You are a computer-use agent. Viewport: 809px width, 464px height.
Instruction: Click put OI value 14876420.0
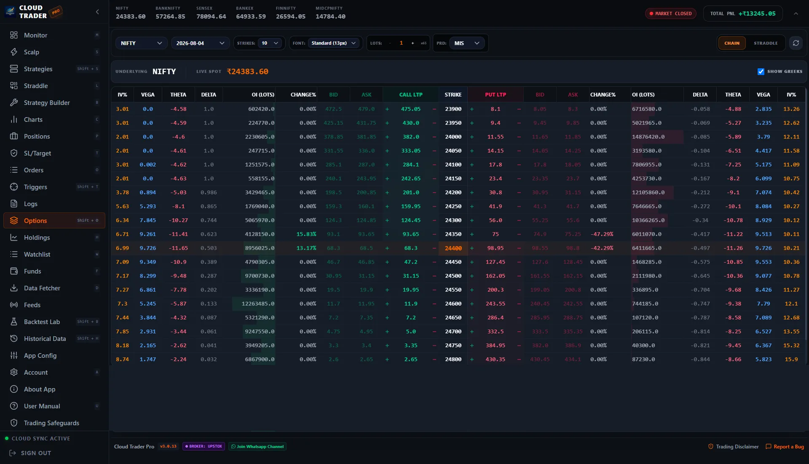648,137
